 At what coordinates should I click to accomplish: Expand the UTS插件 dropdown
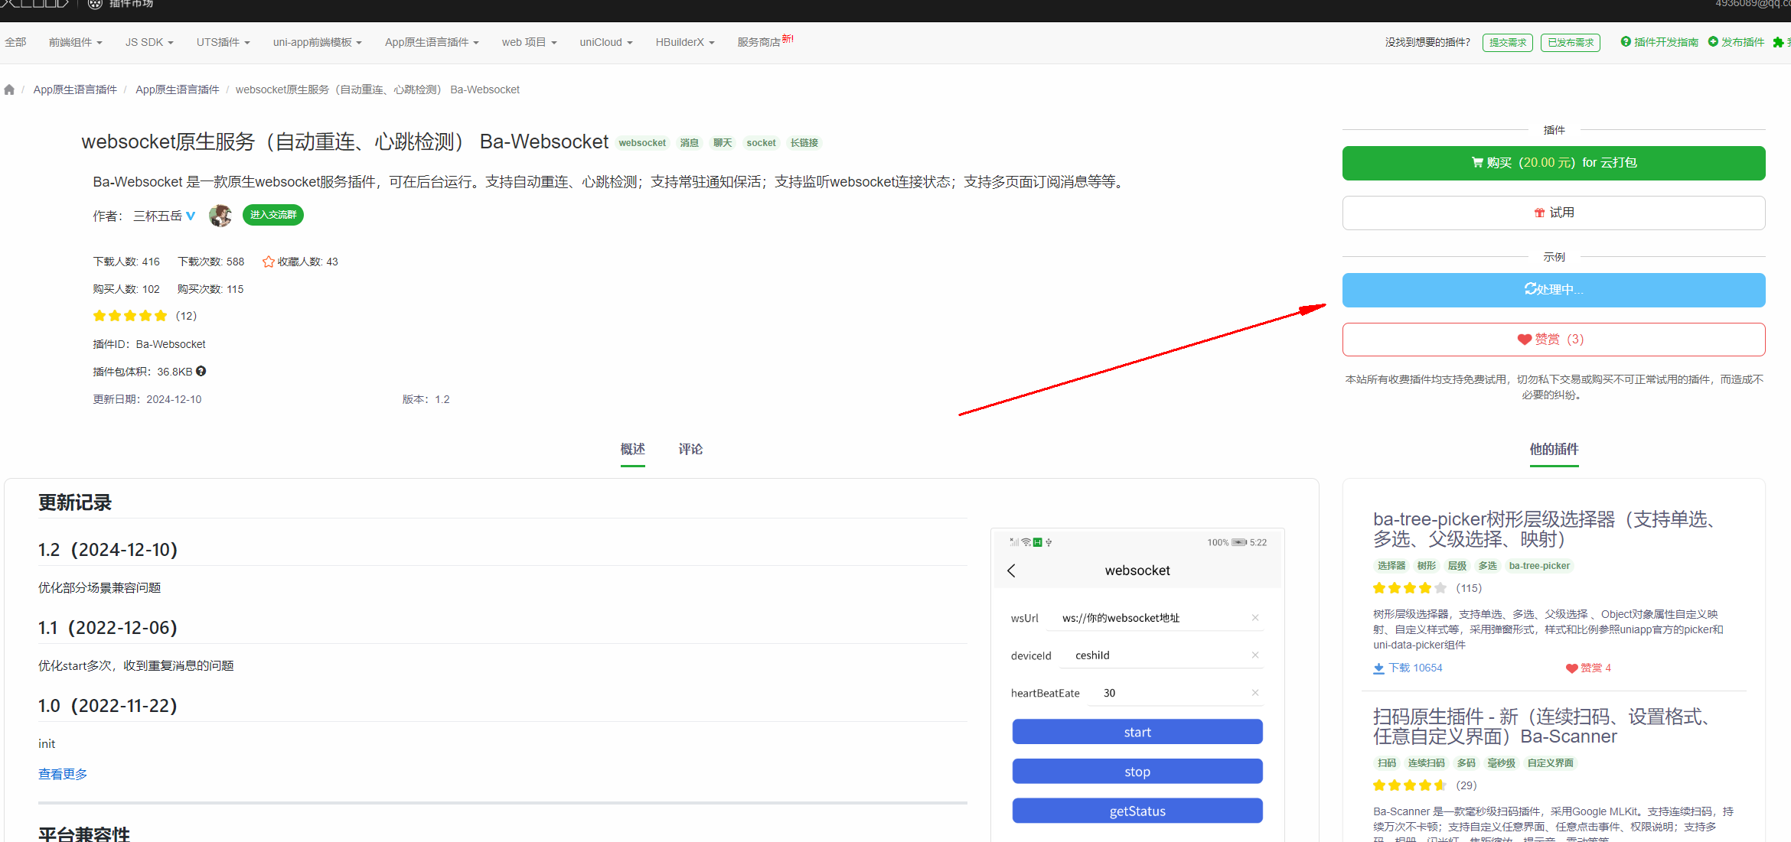tap(223, 43)
